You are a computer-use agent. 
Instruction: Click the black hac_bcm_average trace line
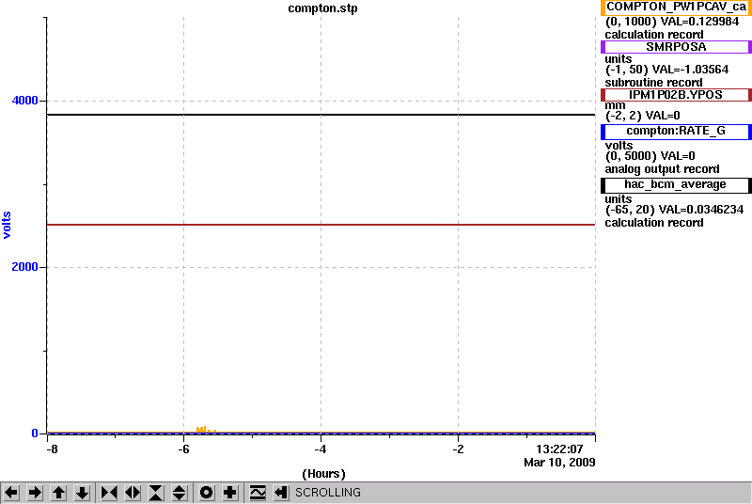(321, 115)
